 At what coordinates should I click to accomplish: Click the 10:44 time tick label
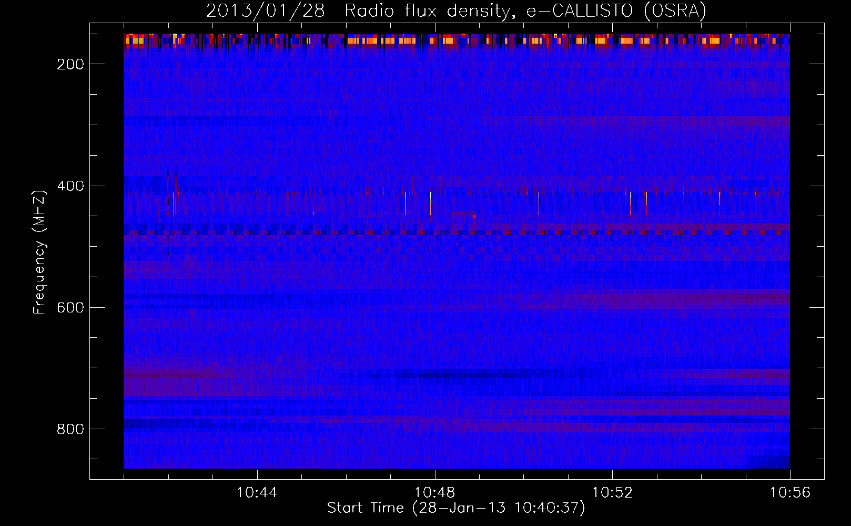point(257,493)
